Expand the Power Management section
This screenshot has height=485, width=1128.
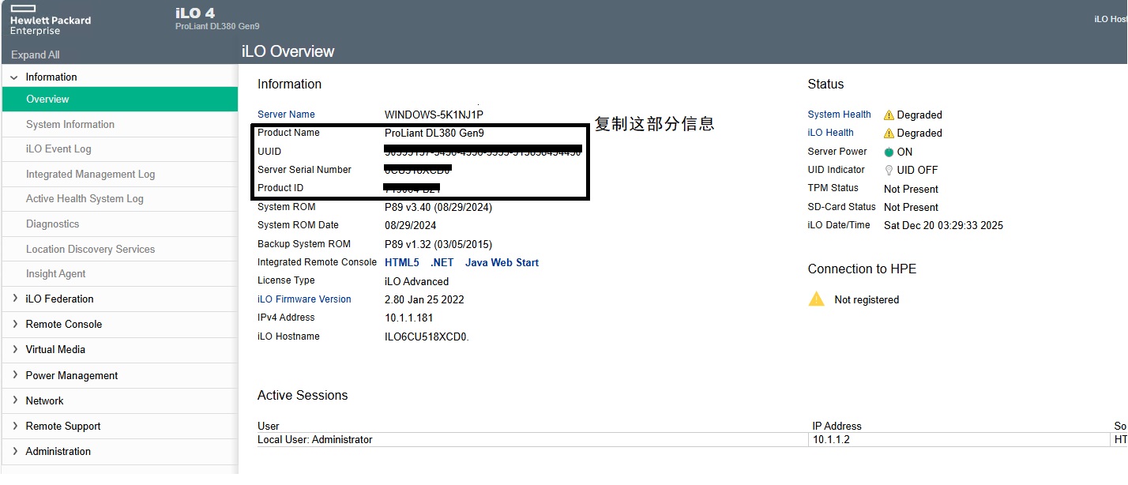[x=14, y=375]
